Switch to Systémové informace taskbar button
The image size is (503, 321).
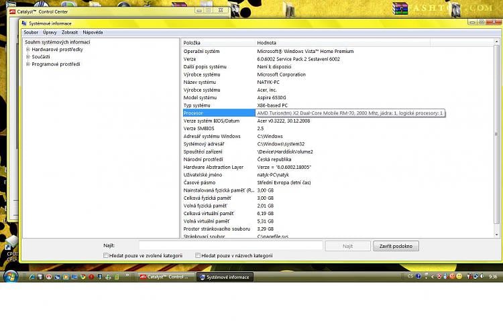click(225, 277)
